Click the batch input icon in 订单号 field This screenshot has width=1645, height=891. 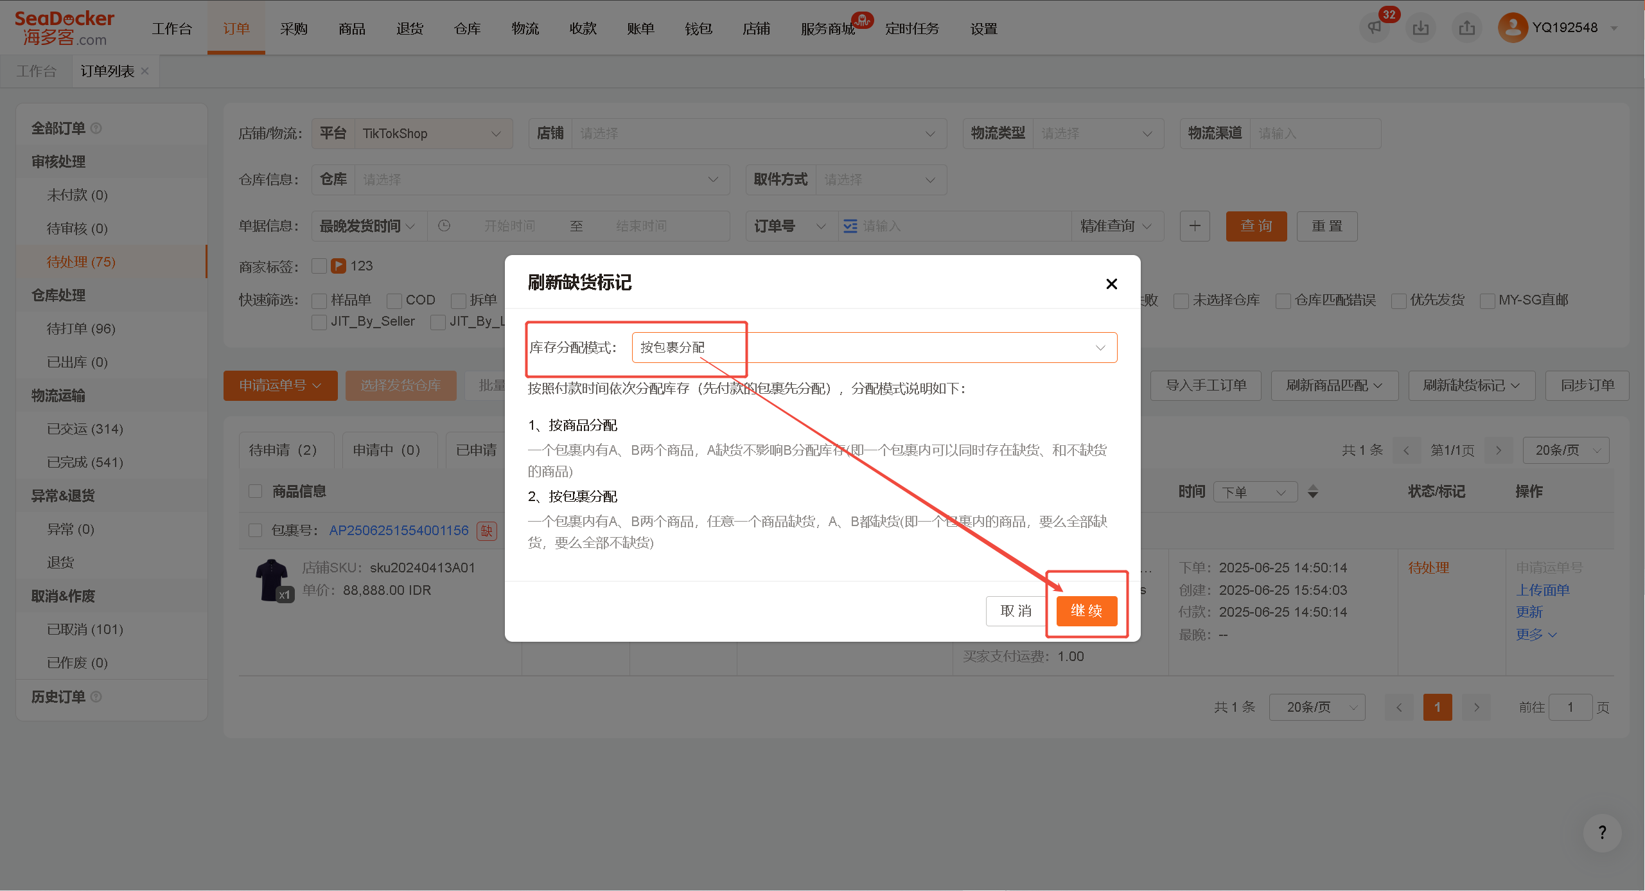coord(850,226)
